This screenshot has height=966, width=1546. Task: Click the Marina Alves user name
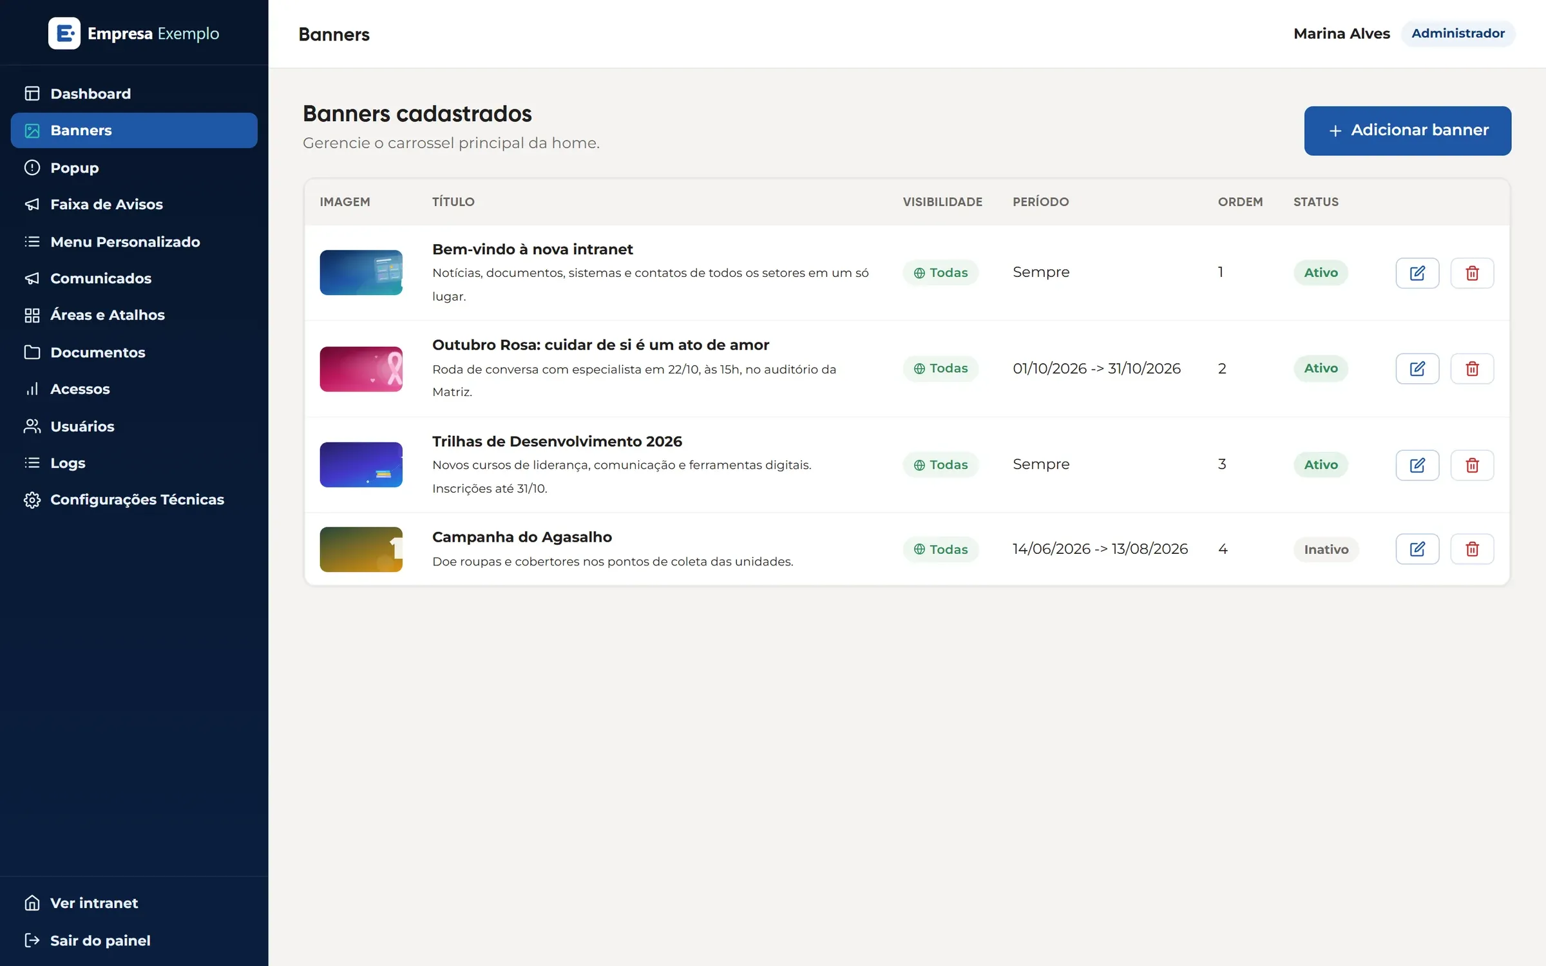[1341, 33]
